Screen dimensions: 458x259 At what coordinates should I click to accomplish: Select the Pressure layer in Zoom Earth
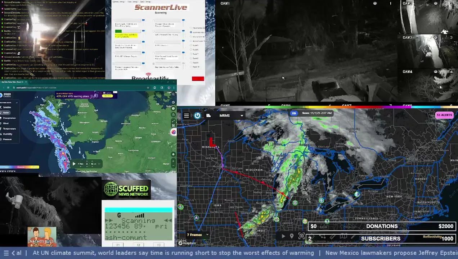tap(6, 139)
